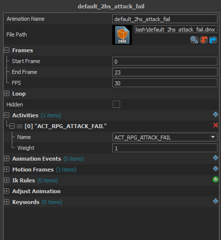Click the Animation Name text field
The width and height of the screenshot is (221, 240).
pos(165,19)
